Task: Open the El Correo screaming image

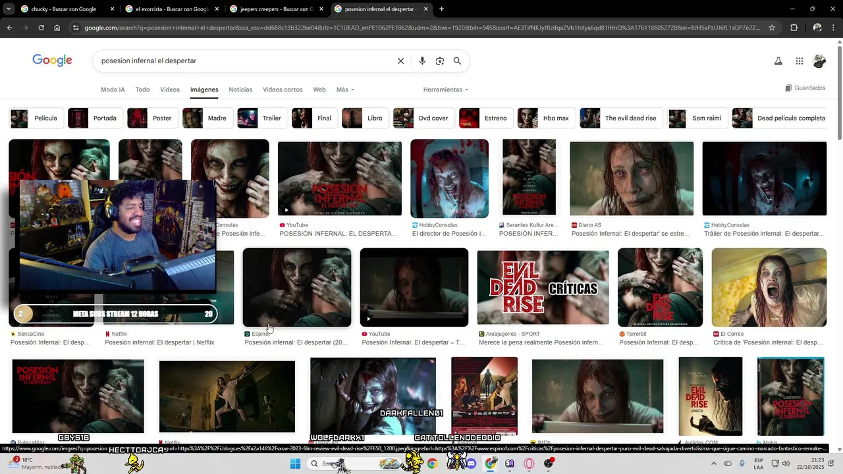Action: click(769, 287)
